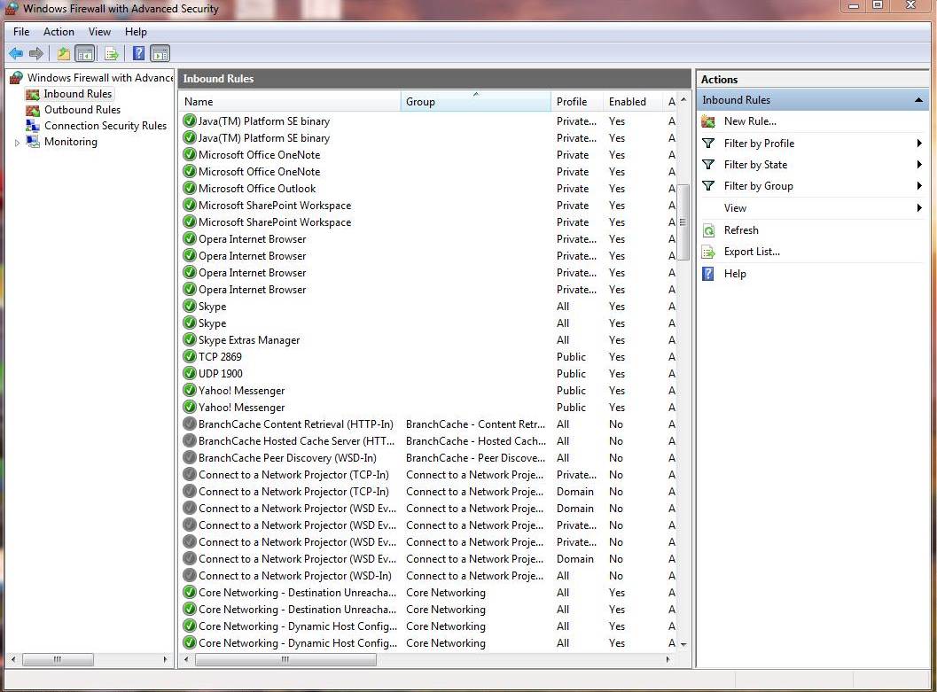Click the Forward arrow toolbar icon
The height and width of the screenshot is (692, 937).
click(x=36, y=54)
